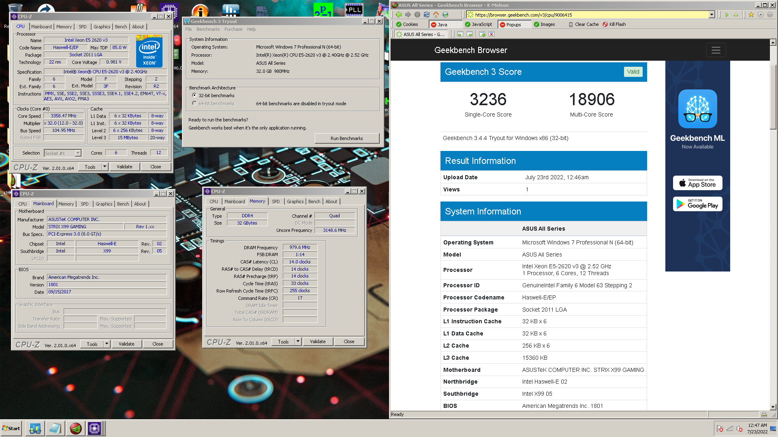
Task: Click browser vertical scrollbar down arrow
Action: tap(773, 407)
